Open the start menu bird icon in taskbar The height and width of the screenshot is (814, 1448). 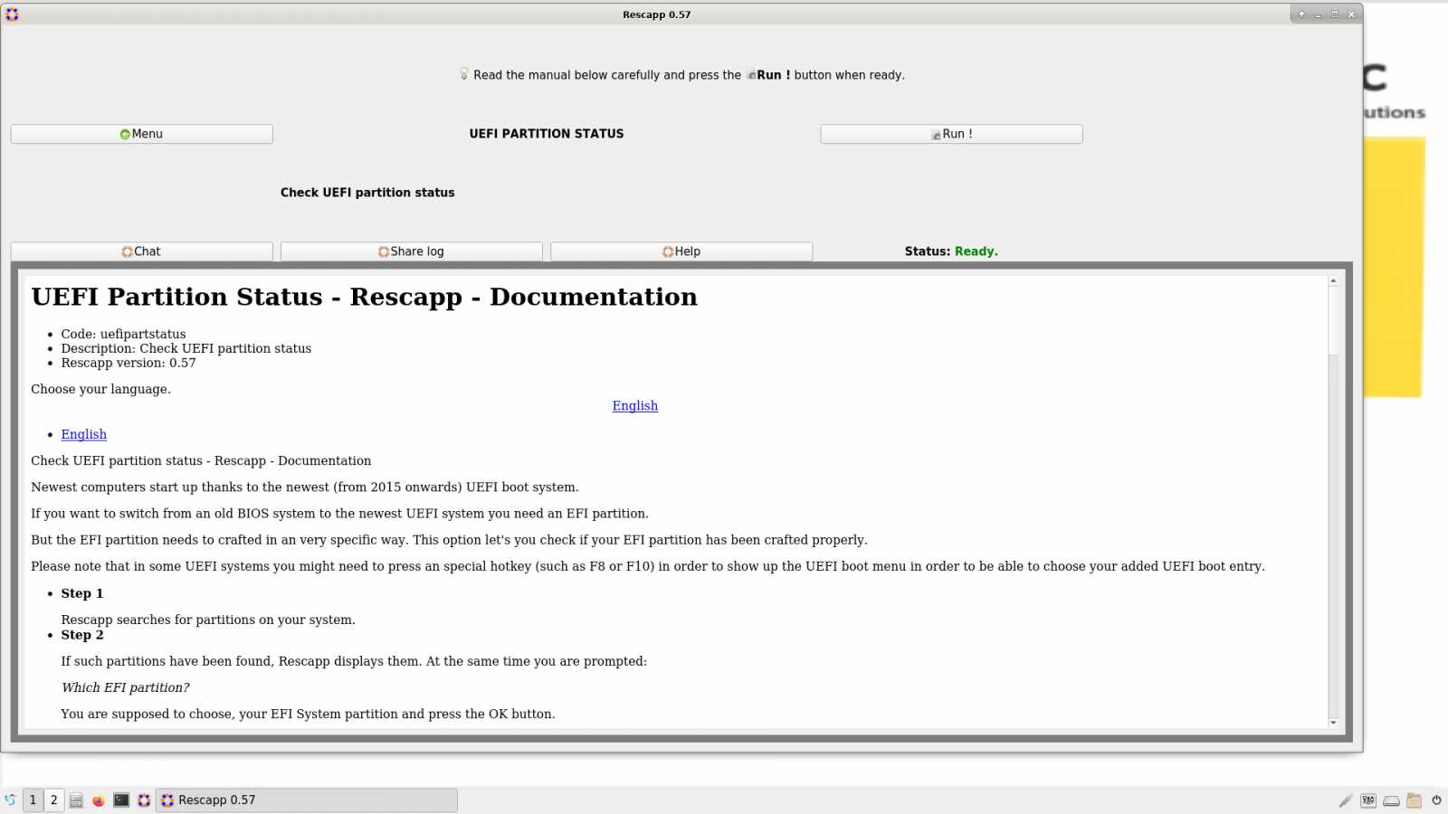click(11, 800)
